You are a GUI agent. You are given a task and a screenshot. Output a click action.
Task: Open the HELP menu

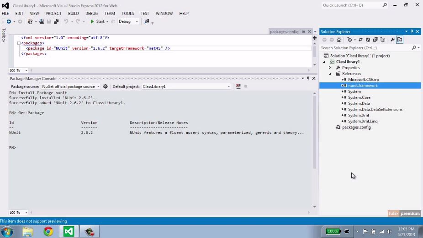(x=184, y=13)
